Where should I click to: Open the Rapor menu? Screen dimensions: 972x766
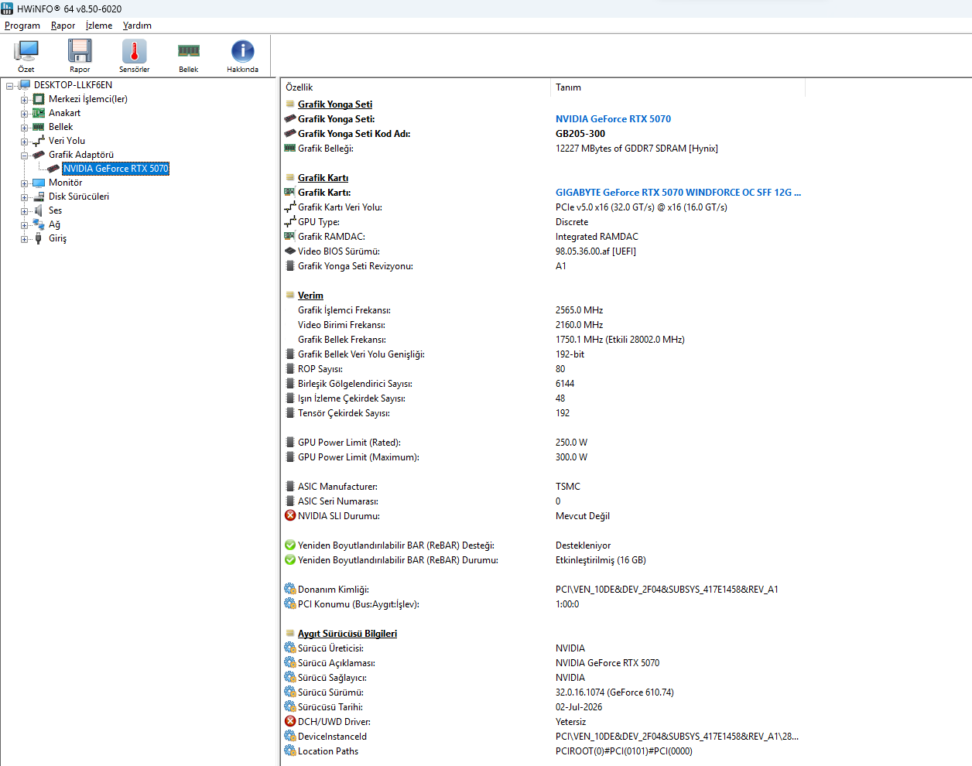[63, 26]
